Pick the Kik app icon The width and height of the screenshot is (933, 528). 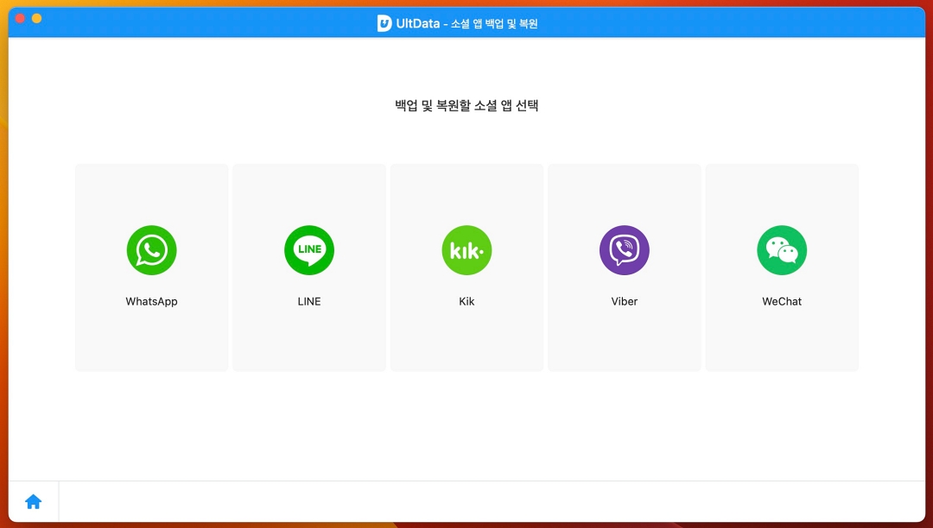pyautogui.click(x=467, y=250)
